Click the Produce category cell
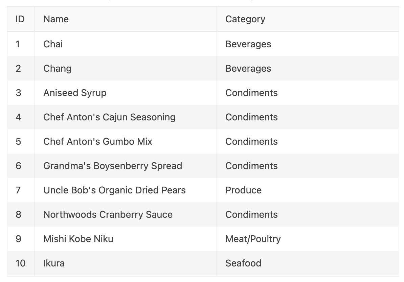This screenshot has height=282, width=404. 244,190
